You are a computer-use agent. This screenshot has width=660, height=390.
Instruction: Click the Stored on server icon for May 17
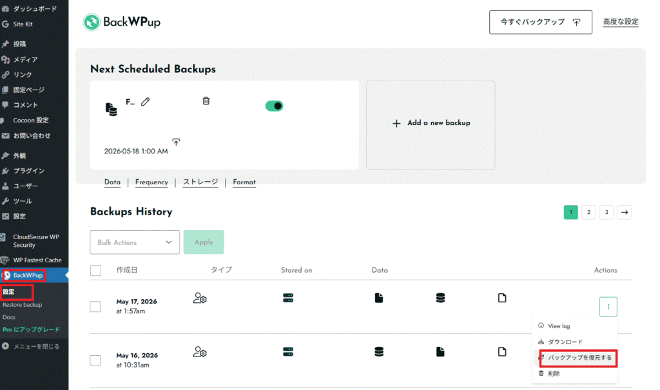click(288, 298)
